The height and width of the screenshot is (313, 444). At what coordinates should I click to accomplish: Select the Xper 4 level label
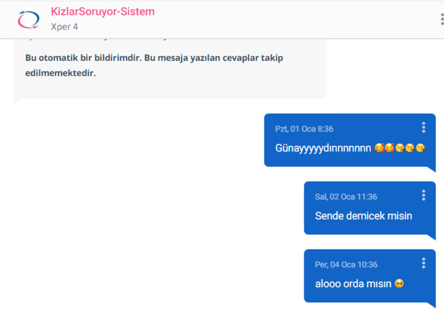tap(64, 27)
